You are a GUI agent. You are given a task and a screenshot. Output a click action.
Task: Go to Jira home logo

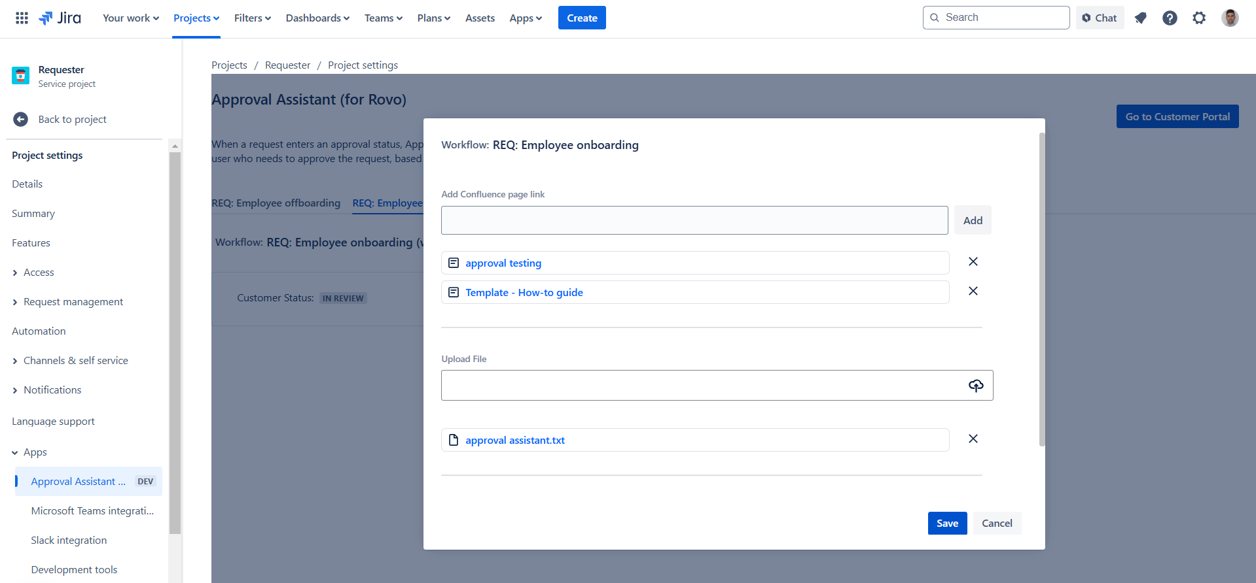coord(60,18)
